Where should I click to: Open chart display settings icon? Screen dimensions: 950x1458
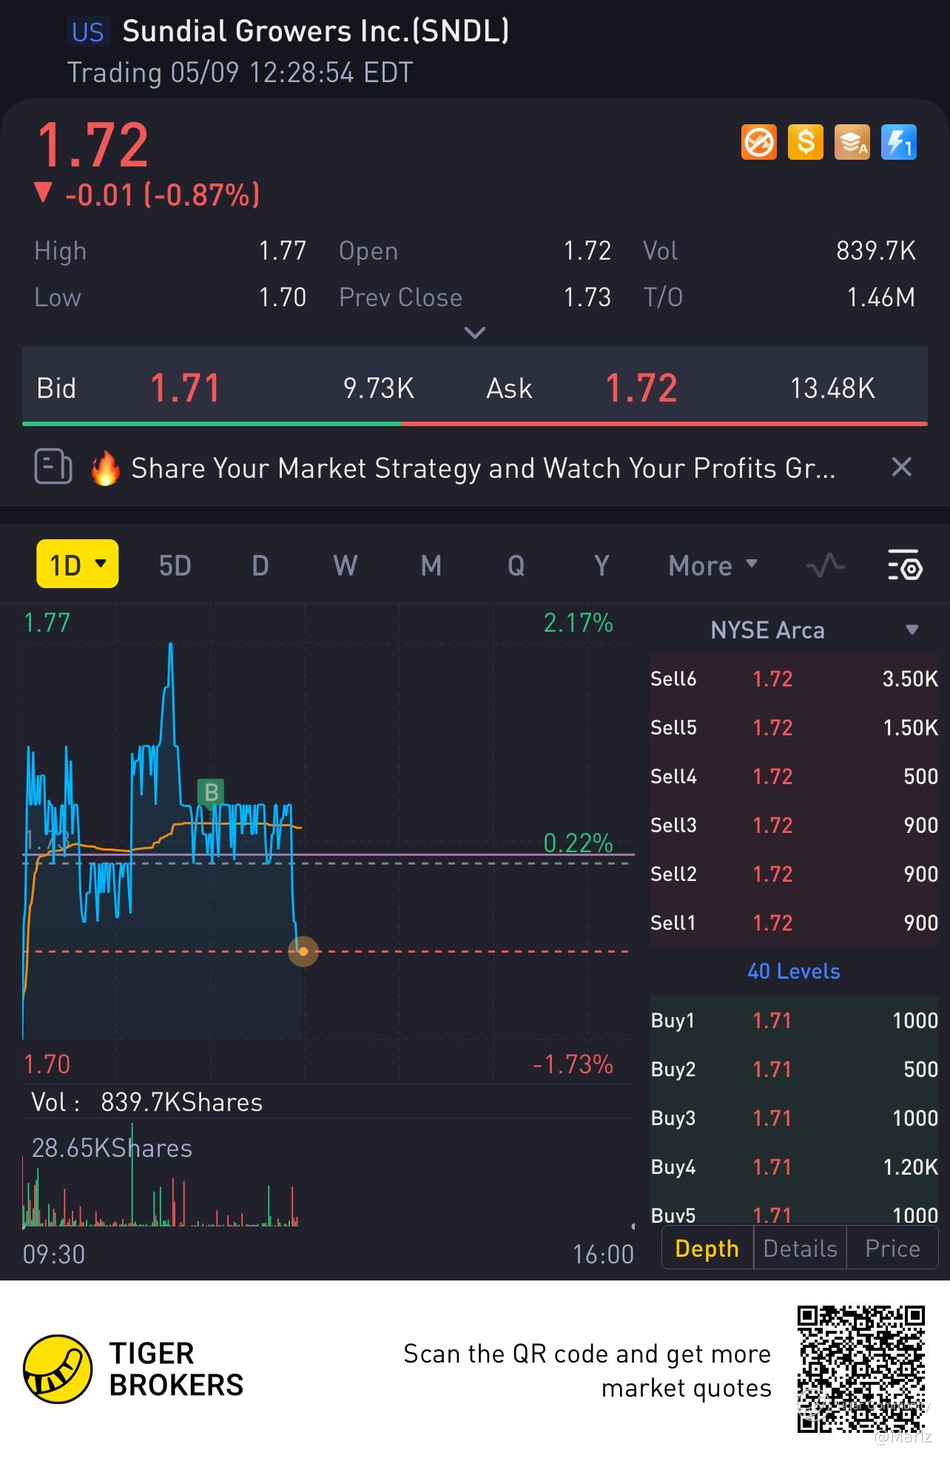point(904,565)
